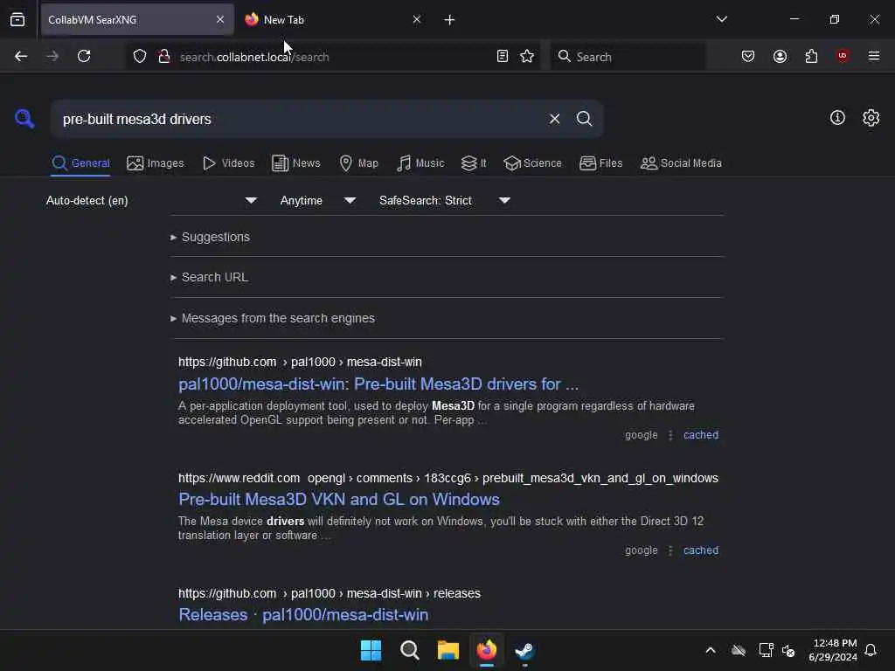The width and height of the screenshot is (895, 671).
Task: Open cached link for mesa-dist-win result
Action: (x=701, y=435)
